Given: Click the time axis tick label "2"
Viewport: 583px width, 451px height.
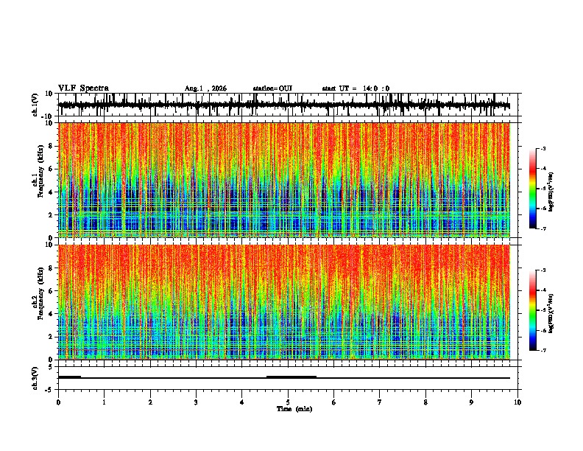Looking at the screenshot, I should tap(150, 402).
